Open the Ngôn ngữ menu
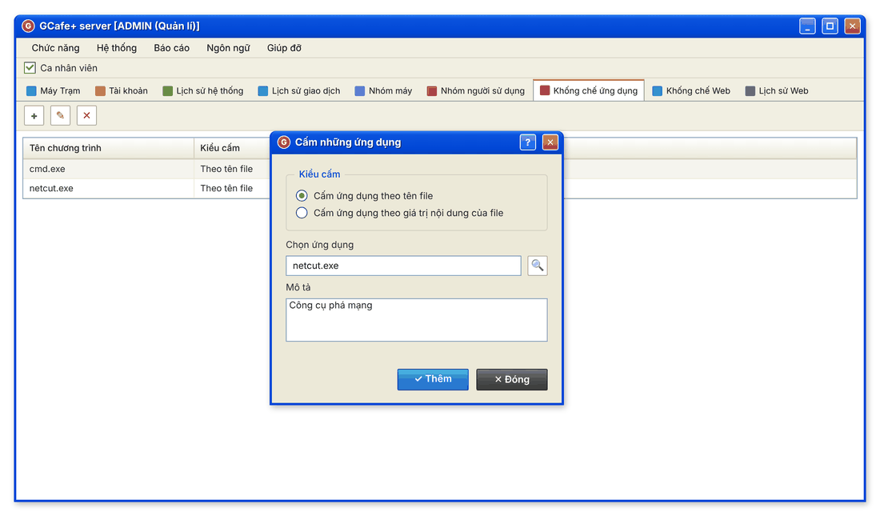This screenshot has width=880, height=516. pos(229,48)
